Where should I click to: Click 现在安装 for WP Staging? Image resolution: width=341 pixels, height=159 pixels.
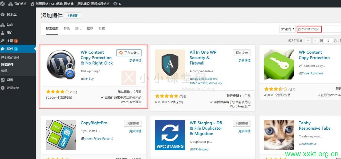pyautogui.click(x=242, y=123)
